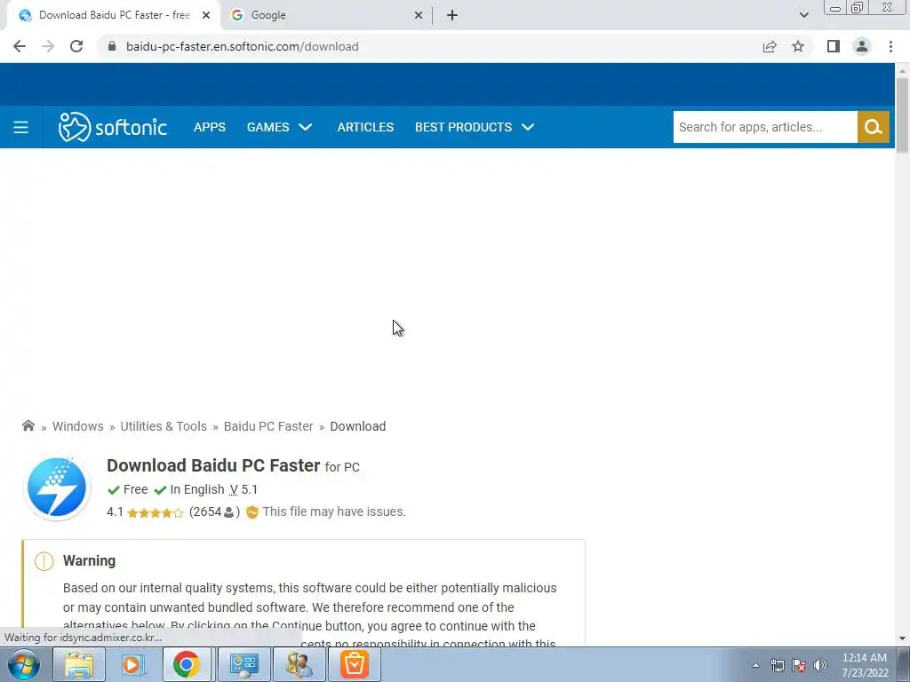Expand the GAMES dropdown chevron
The width and height of the screenshot is (910, 682).
click(306, 127)
